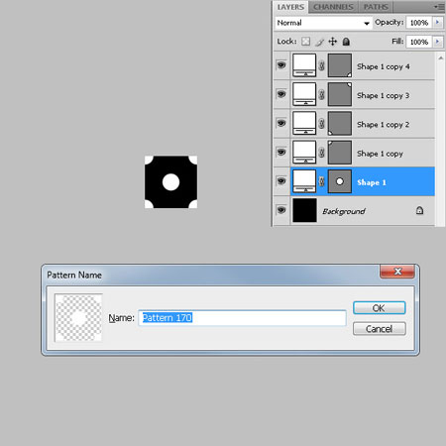Image resolution: width=446 pixels, height=446 pixels.
Task: Select vector mask of Shape 1 copy 2
Action: 340,124
